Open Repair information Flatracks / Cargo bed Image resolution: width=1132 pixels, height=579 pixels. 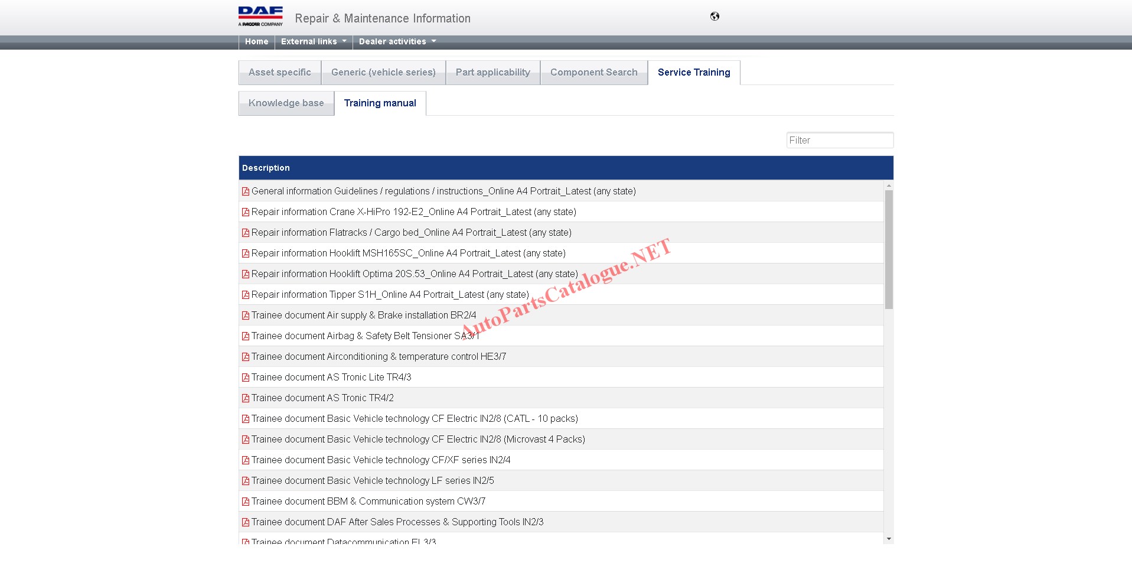pos(411,233)
